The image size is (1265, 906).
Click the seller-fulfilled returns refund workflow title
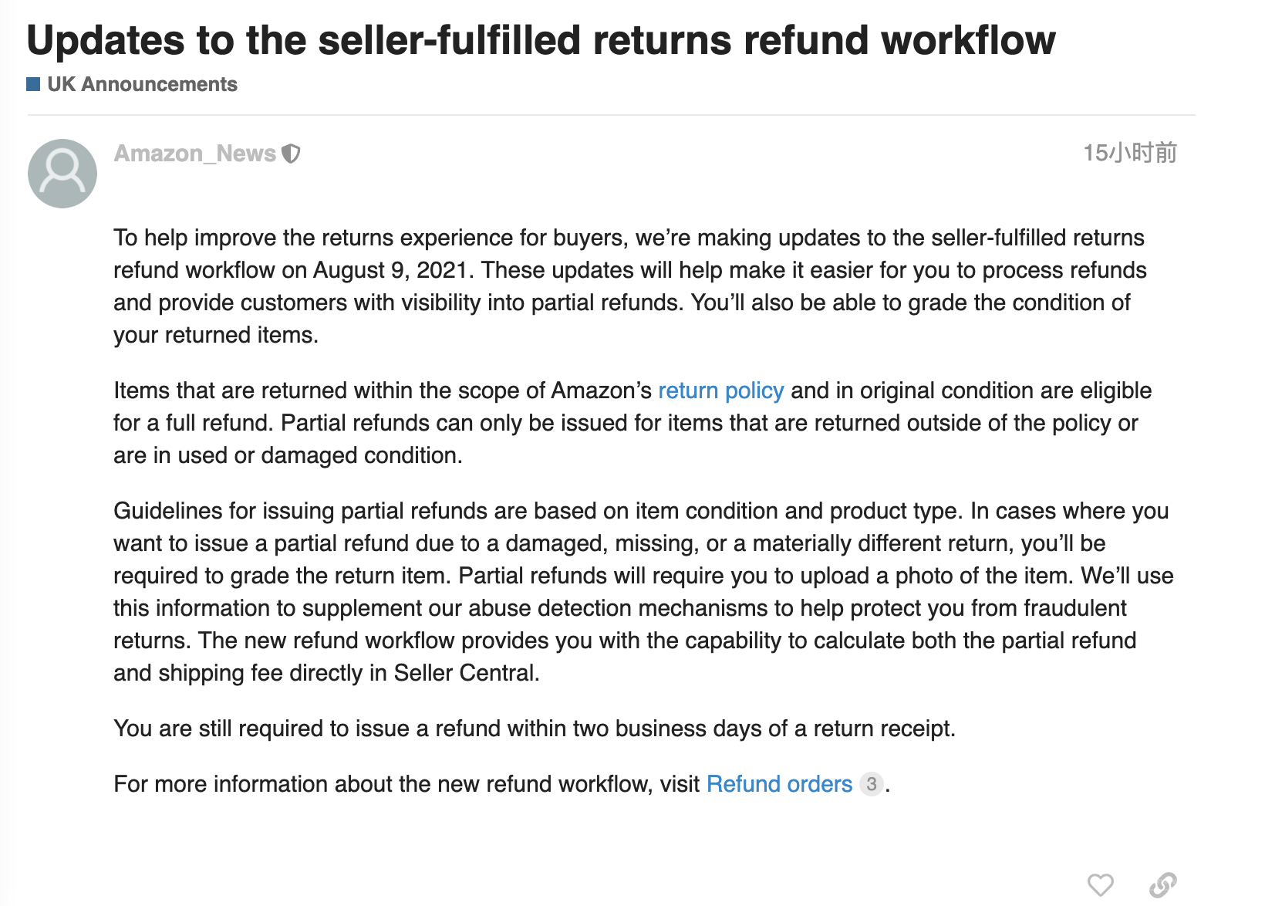541,40
